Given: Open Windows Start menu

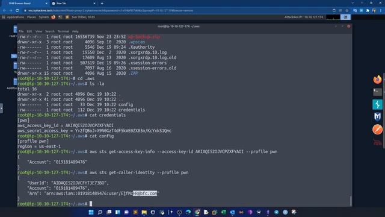Looking at the screenshot, I should (91, 212).
